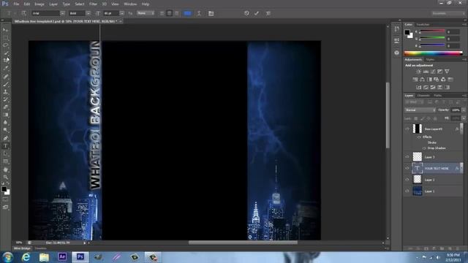Select the Gradient tool
This screenshot has width=468, height=263.
click(5, 115)
